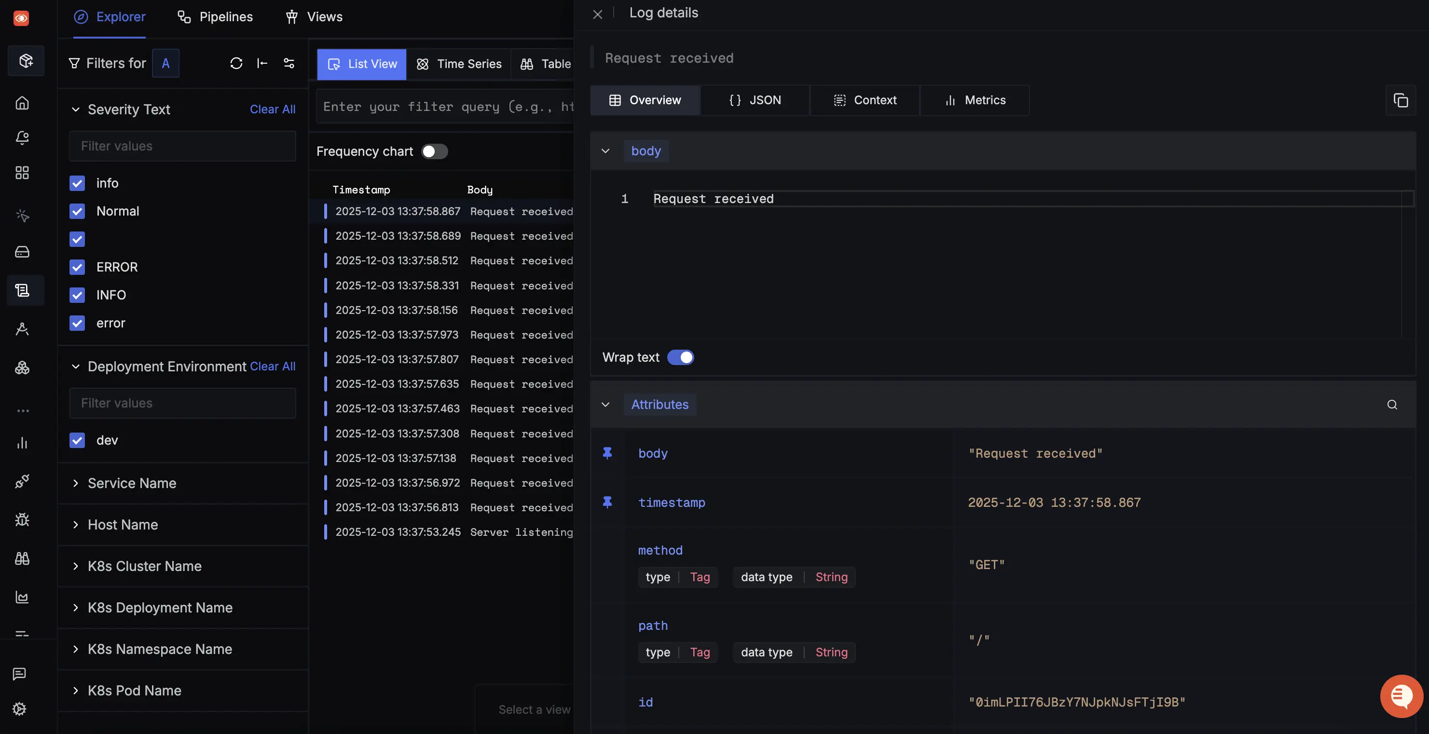
Task: Switch to Time Series view
Action: tap(459, 64)
